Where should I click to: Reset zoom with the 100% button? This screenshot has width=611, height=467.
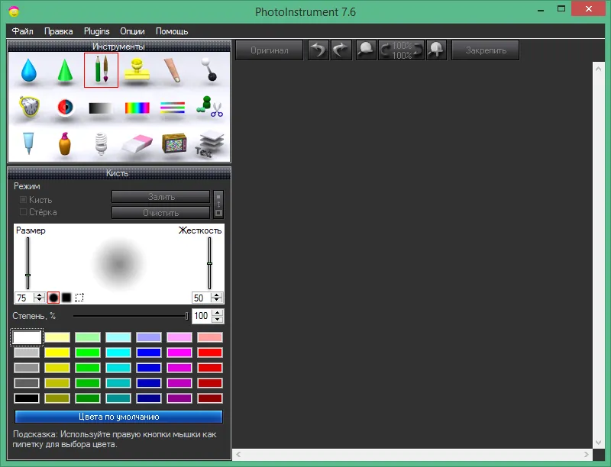[x=402, y=50]
